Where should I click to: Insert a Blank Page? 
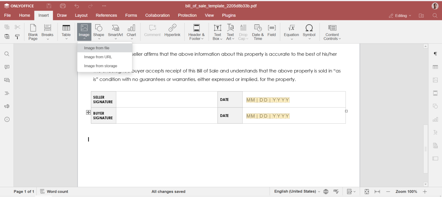click(33, 32)
